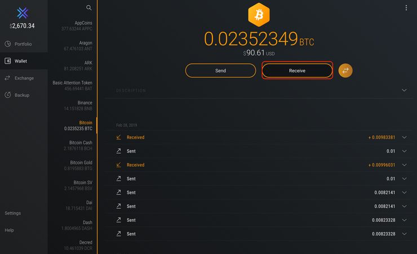The width and height of the screenshot is (417, 254).
Task: Open the Portfolio section
Action: (x=24, y=44)
